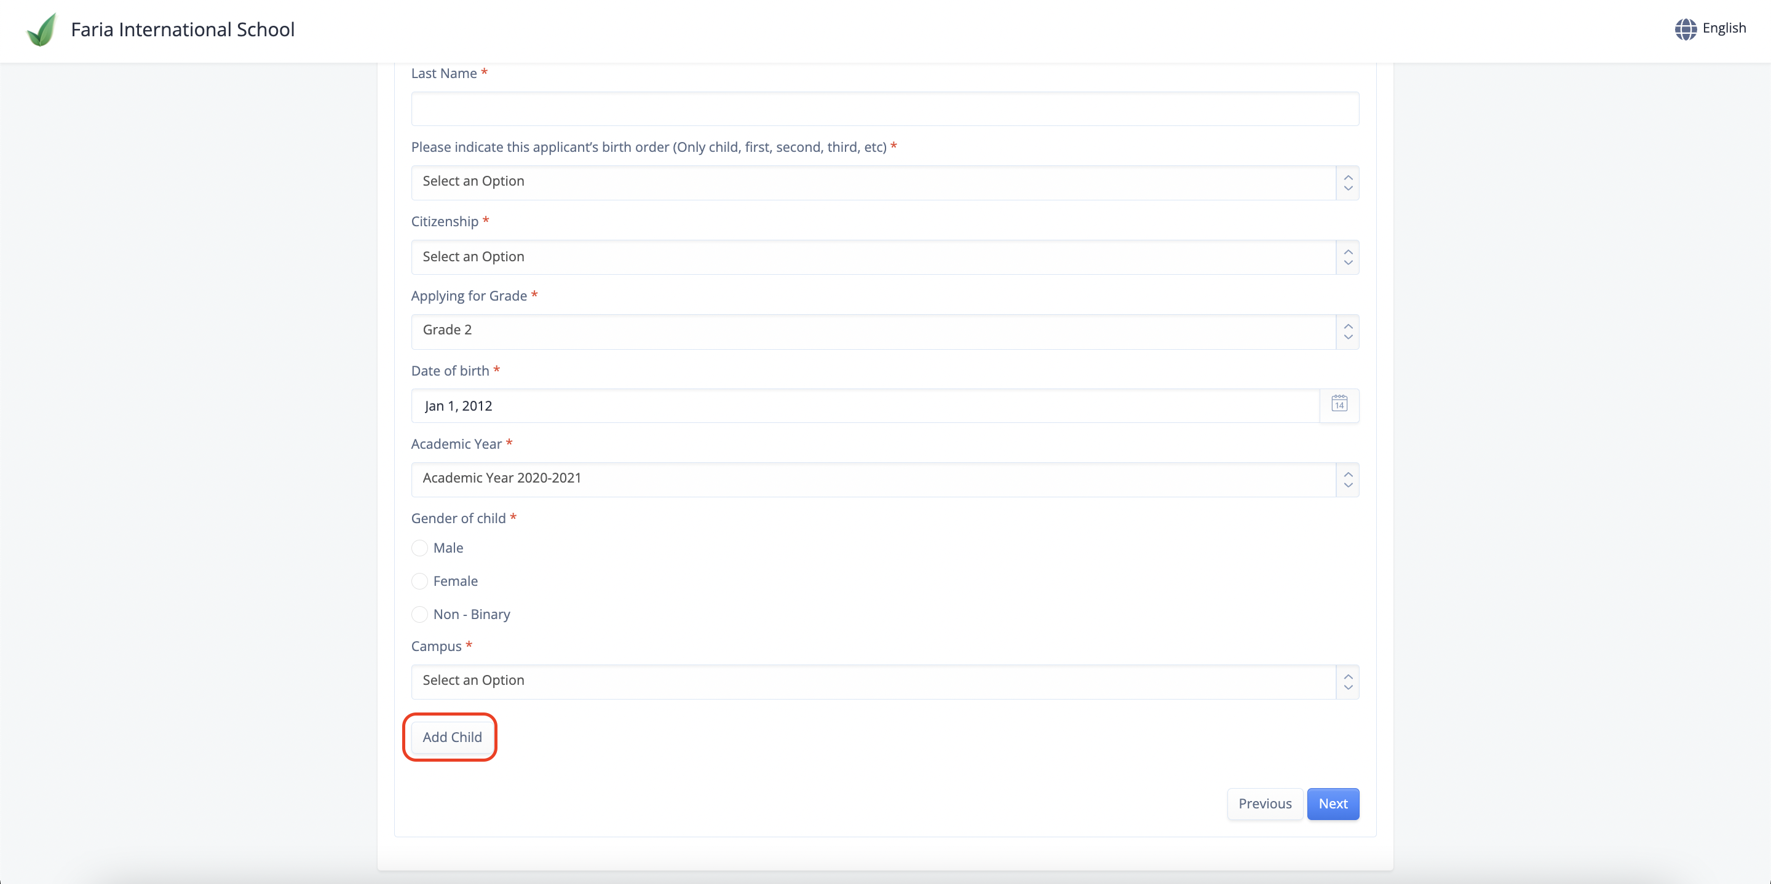Click the birth order question label
The height and width of the screenshot is (884, 1771).
[x=648, y=147]
